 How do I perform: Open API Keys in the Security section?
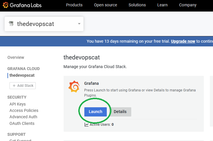pos(18,104)
